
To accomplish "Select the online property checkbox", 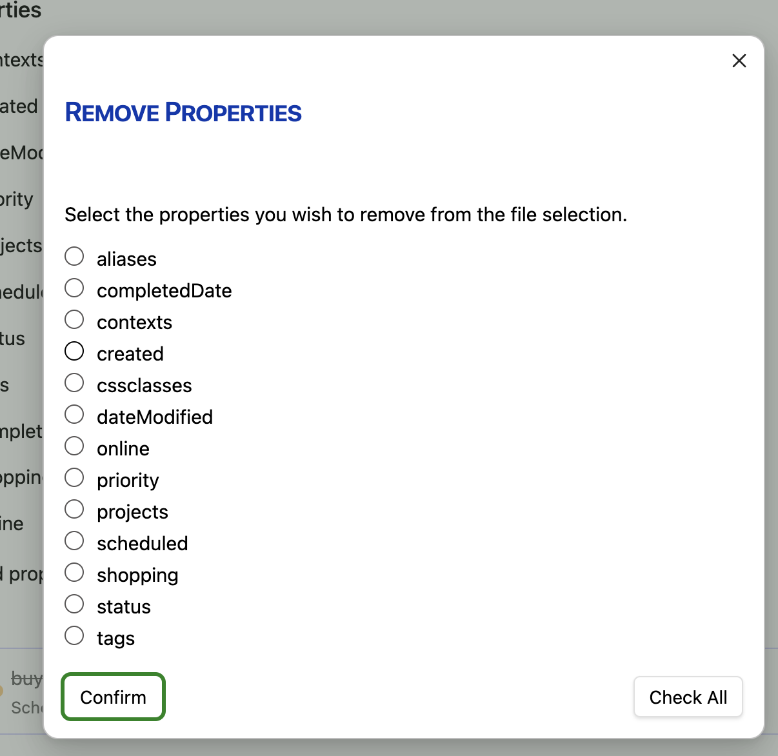I will 74,446.
